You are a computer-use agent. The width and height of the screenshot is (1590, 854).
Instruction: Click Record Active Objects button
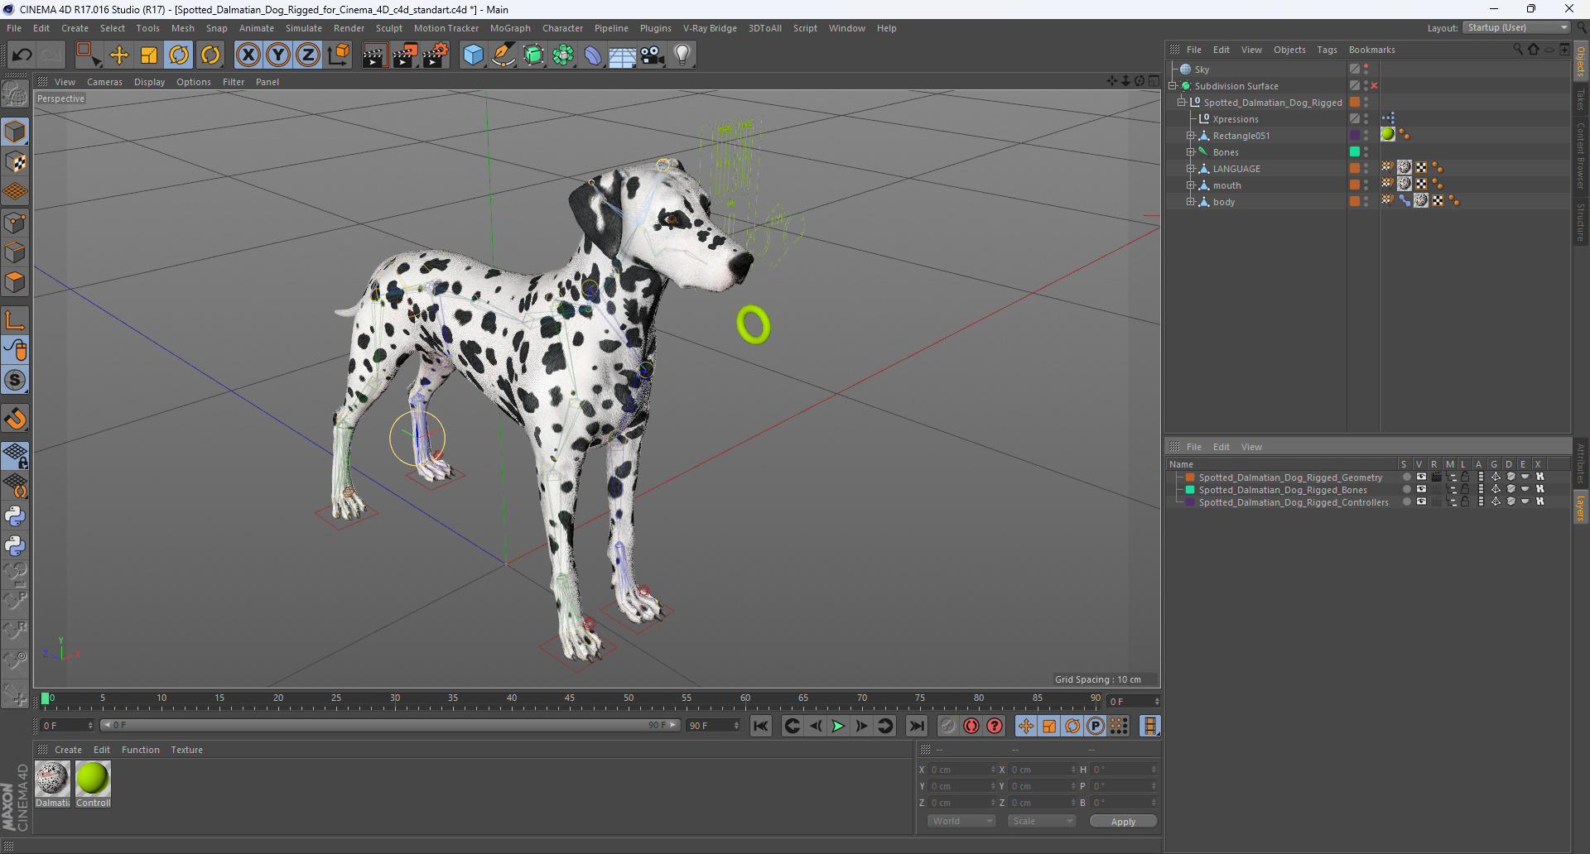[x=947, y=726]
